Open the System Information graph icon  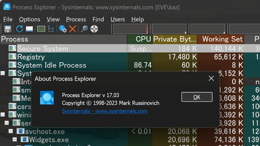[x=41, y=29]
